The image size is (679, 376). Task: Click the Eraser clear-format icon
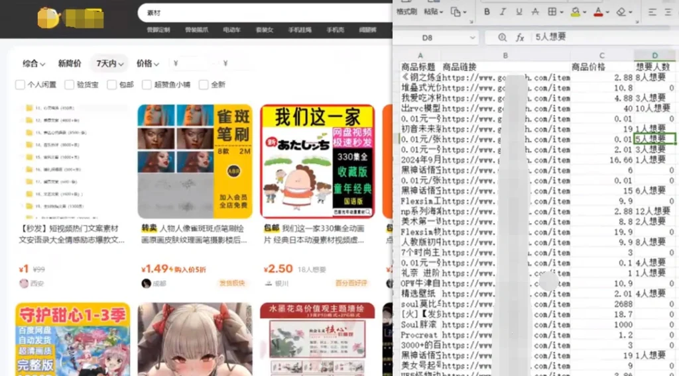click(x=621, y=12)
